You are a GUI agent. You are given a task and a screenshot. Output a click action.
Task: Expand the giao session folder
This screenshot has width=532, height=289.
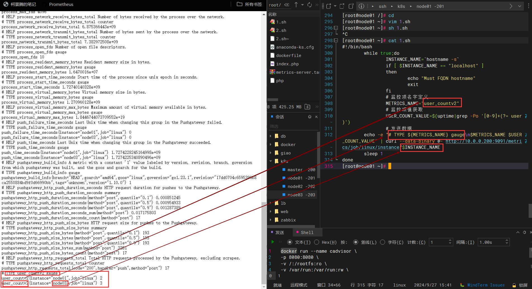[x=270, y=153]
